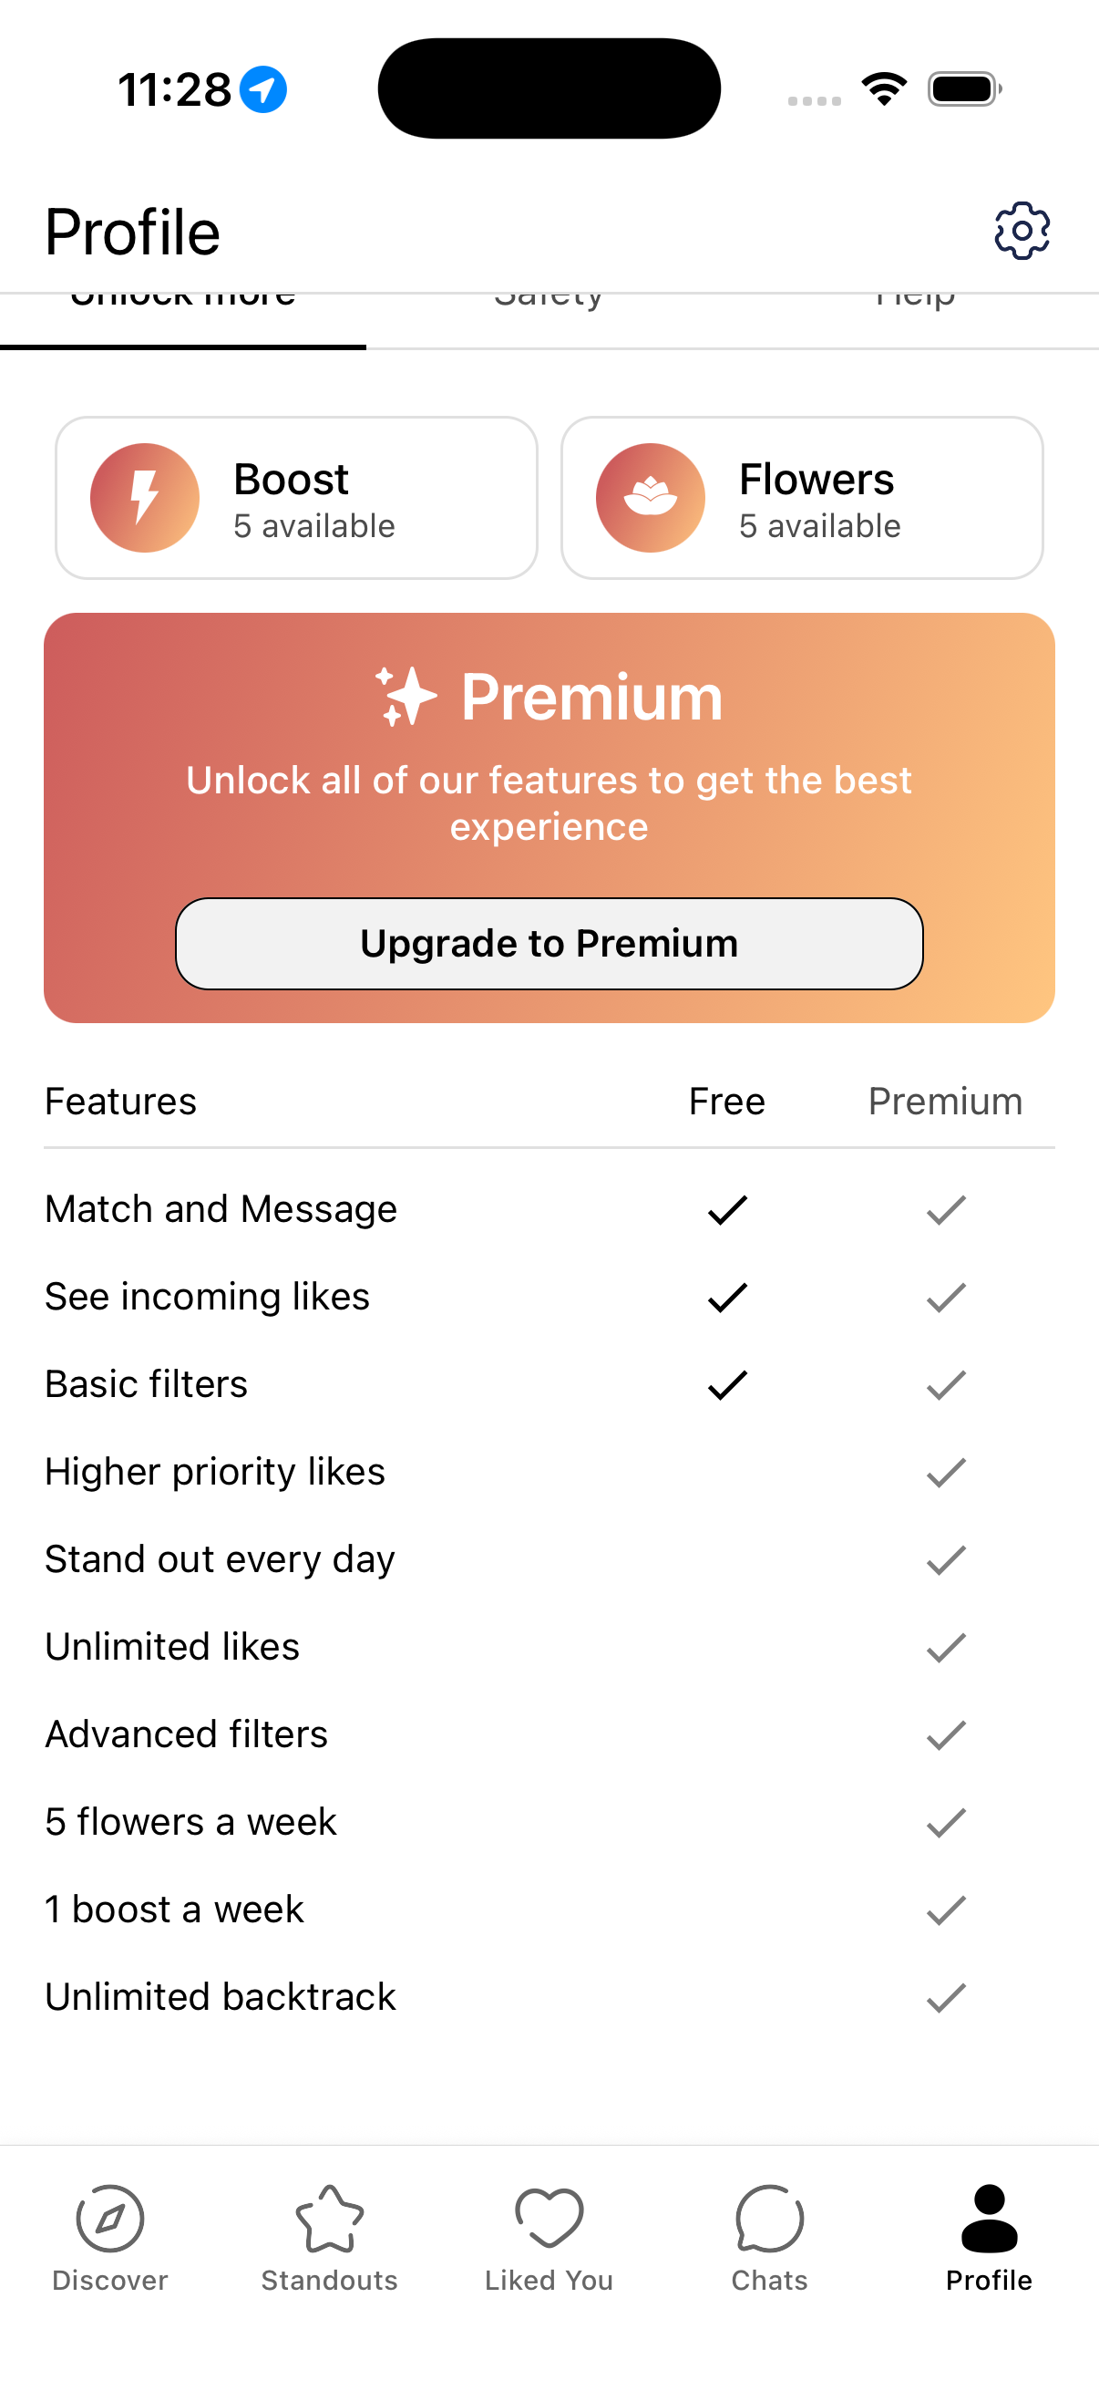Click the Premium checkmark for Unlimited likes
The height and width of the screenshot is (2391, 1099).
pyautogui.click(x=944, y=1647)
